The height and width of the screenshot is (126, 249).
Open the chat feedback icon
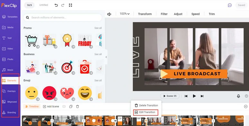230,5
